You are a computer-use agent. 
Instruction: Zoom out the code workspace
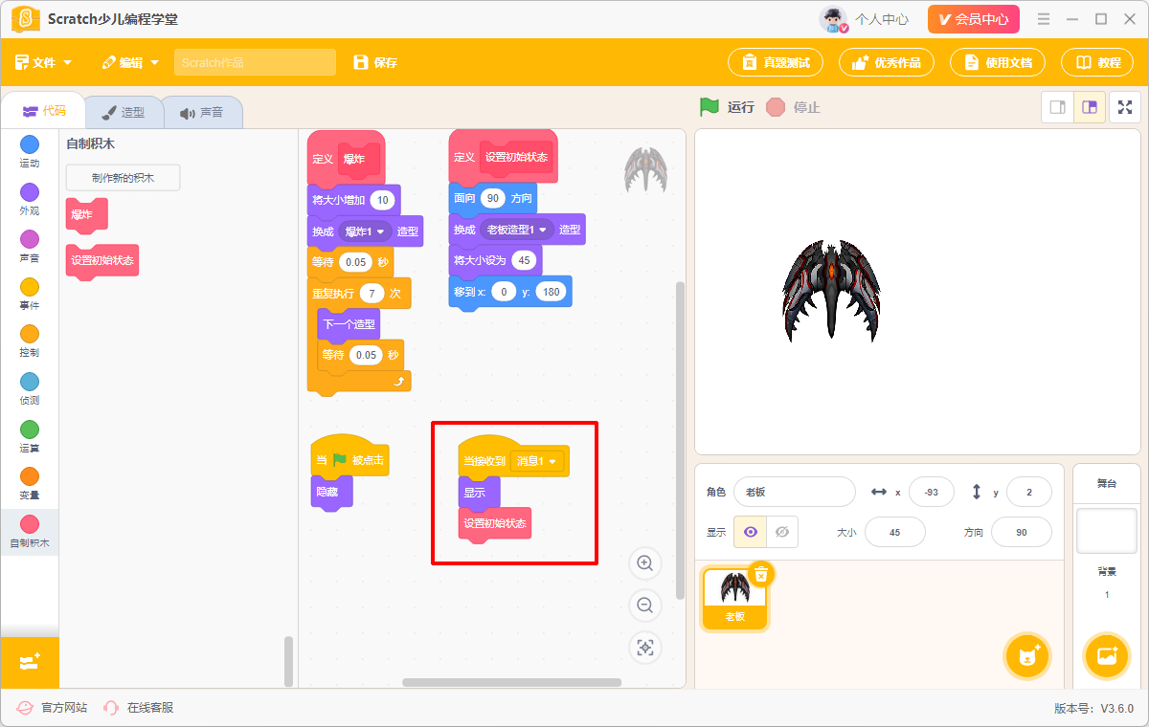(x=645, y=606)
